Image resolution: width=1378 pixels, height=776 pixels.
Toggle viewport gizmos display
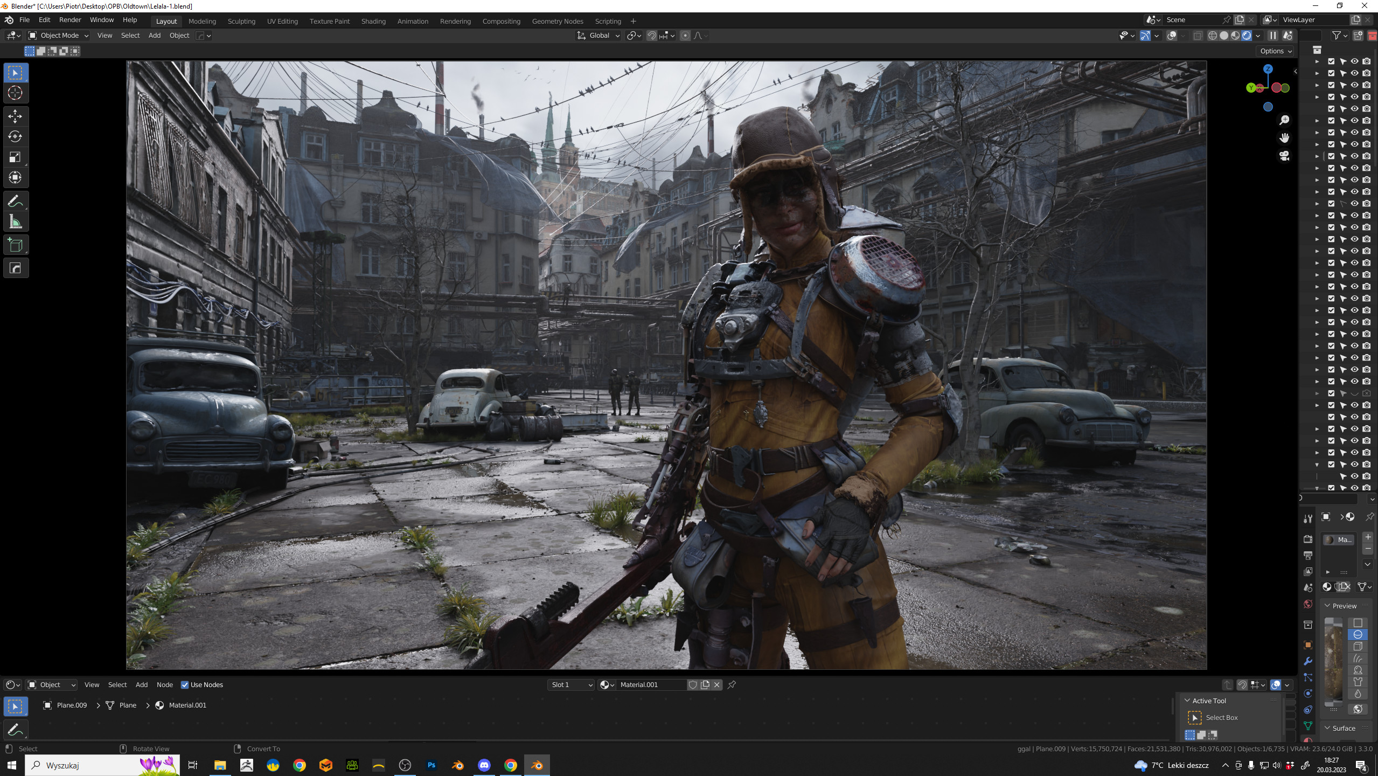pos(1145,36)
